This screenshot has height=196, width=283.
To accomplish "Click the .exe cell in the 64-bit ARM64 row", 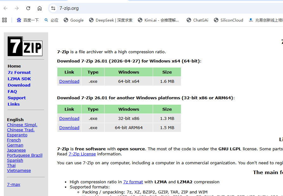I will tap(93, 127).
